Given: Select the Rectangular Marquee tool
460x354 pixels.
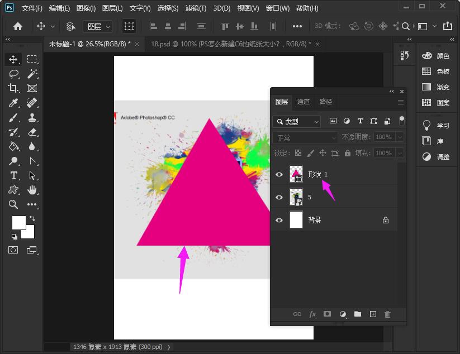Looking at the screenshot, I should click(x=32, y=59).
